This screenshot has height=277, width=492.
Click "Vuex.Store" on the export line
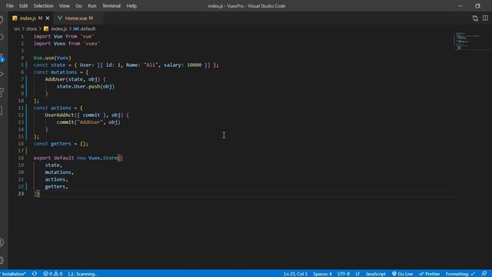click(102, 158)
